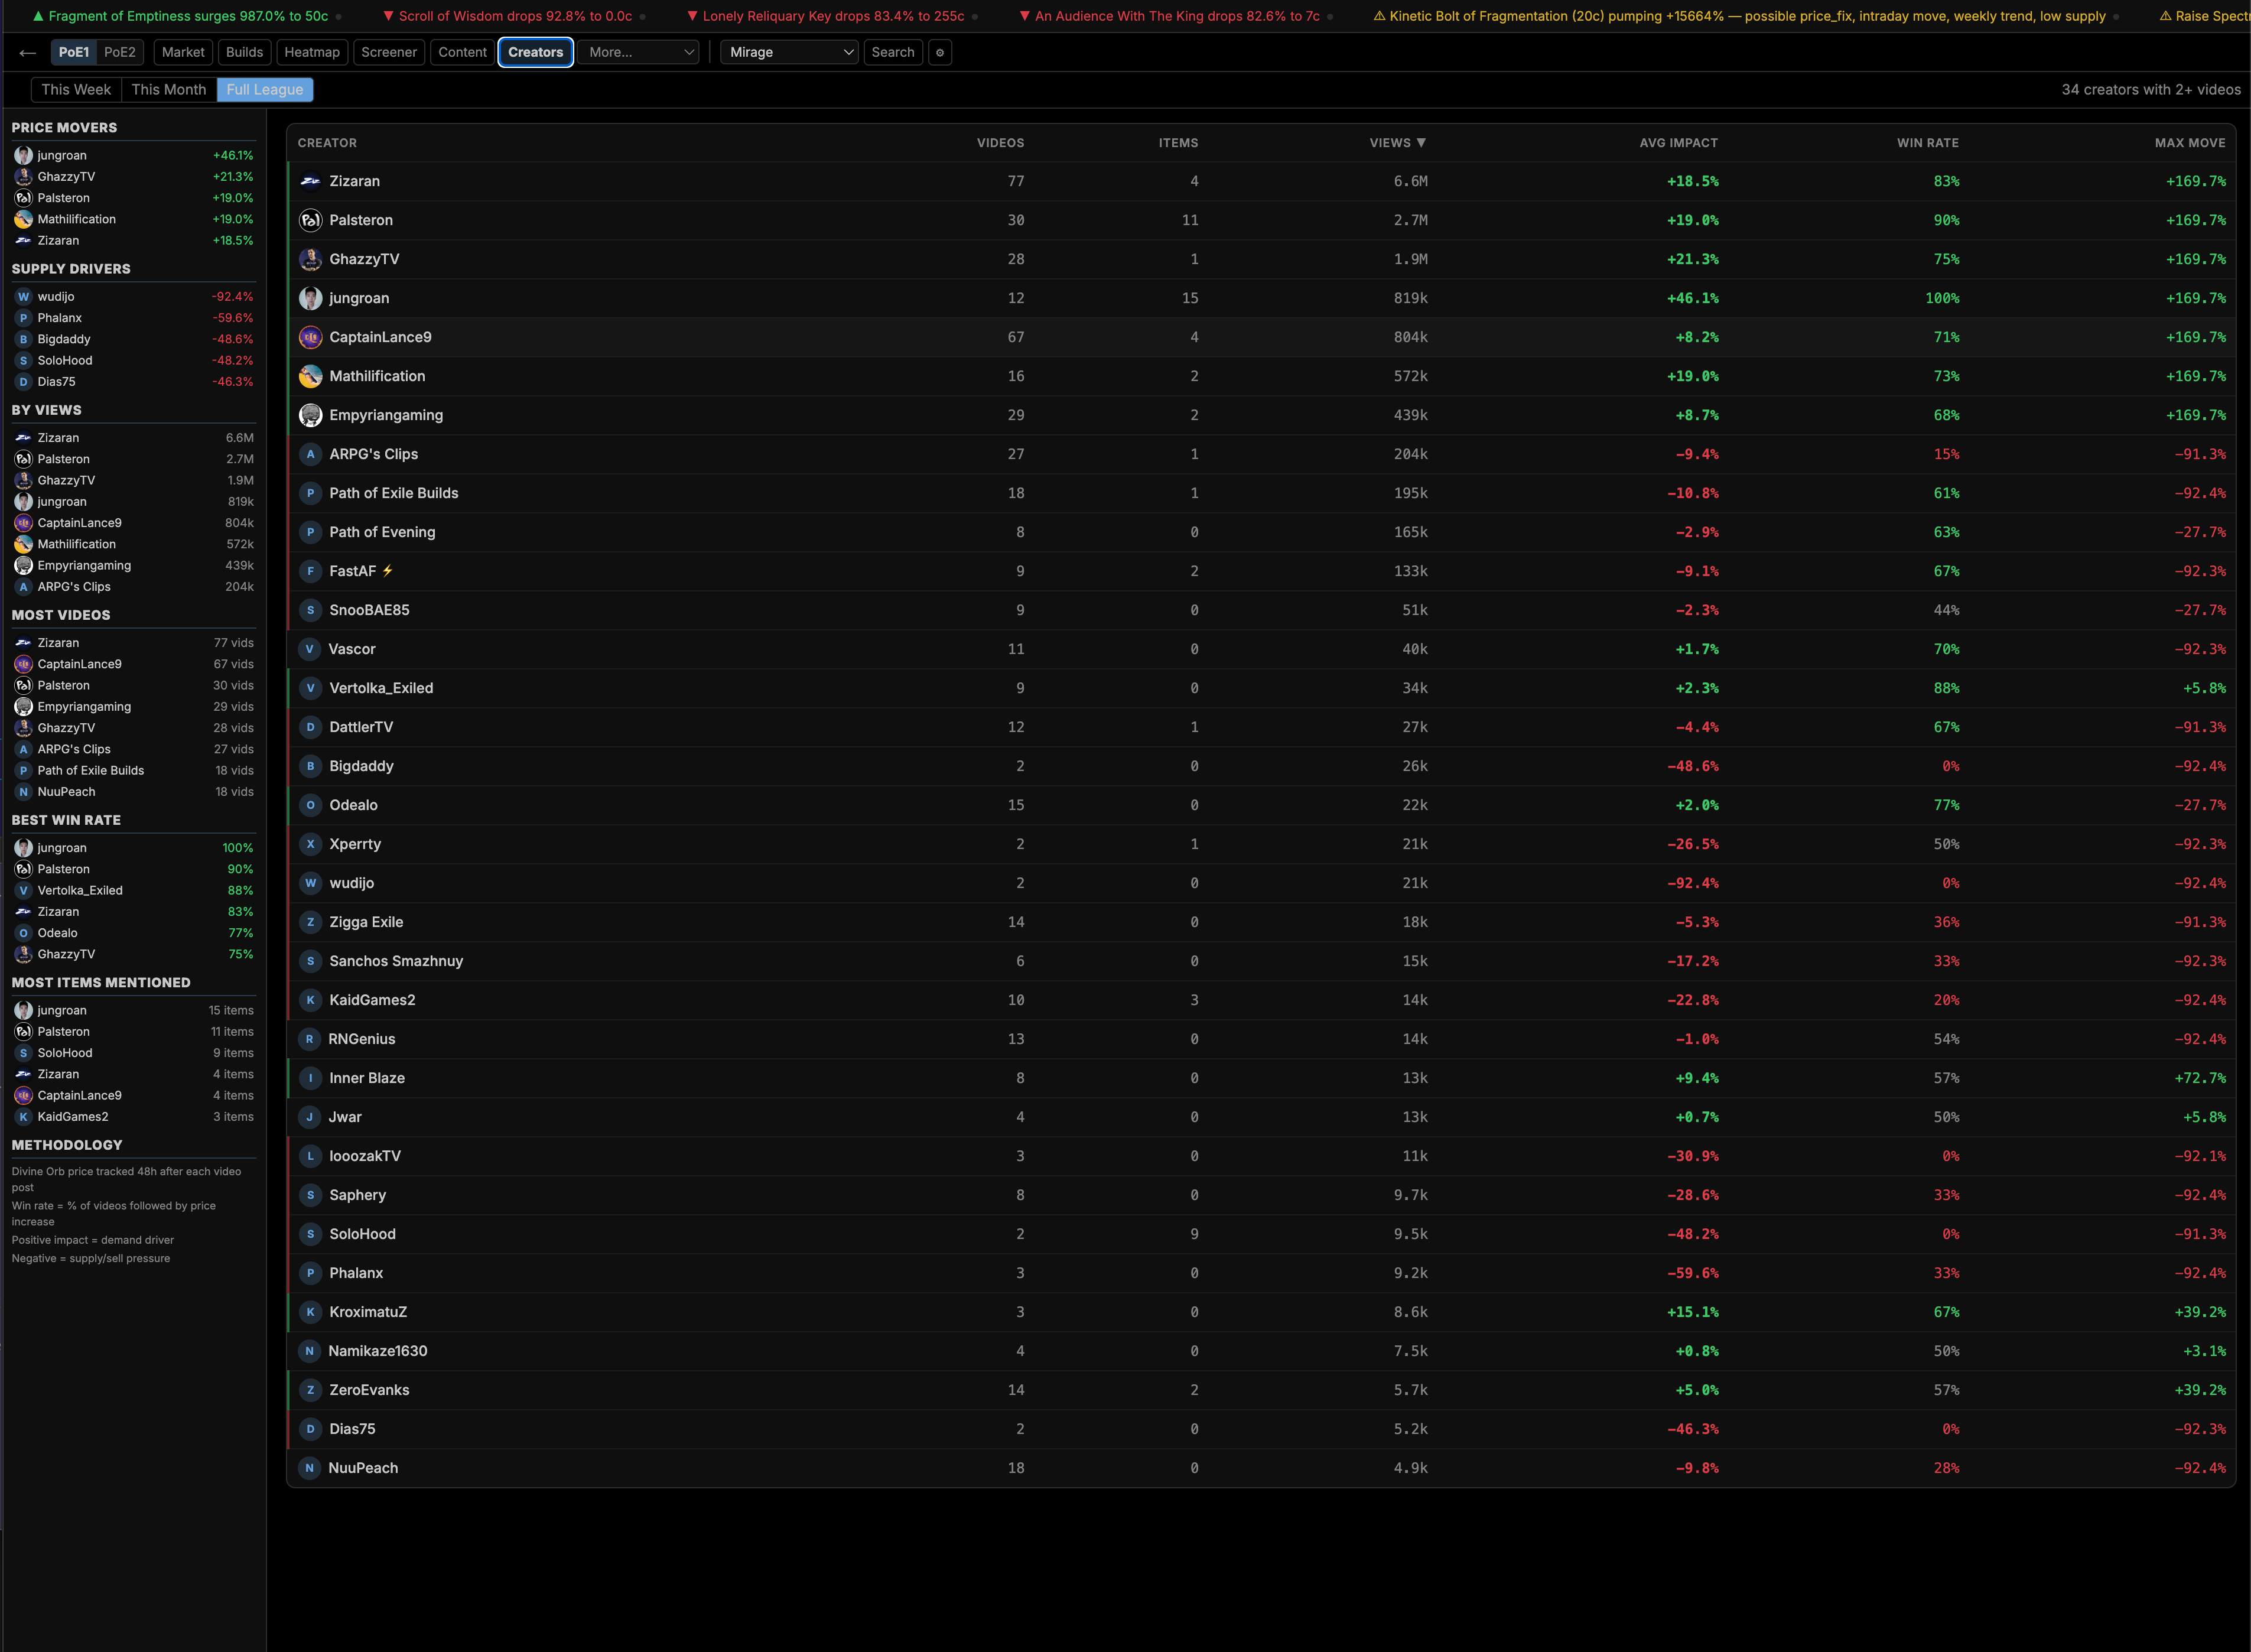2251x1652 pixels.
Task: Click the Empyriangaming avatar in the table
Action: 310,415
